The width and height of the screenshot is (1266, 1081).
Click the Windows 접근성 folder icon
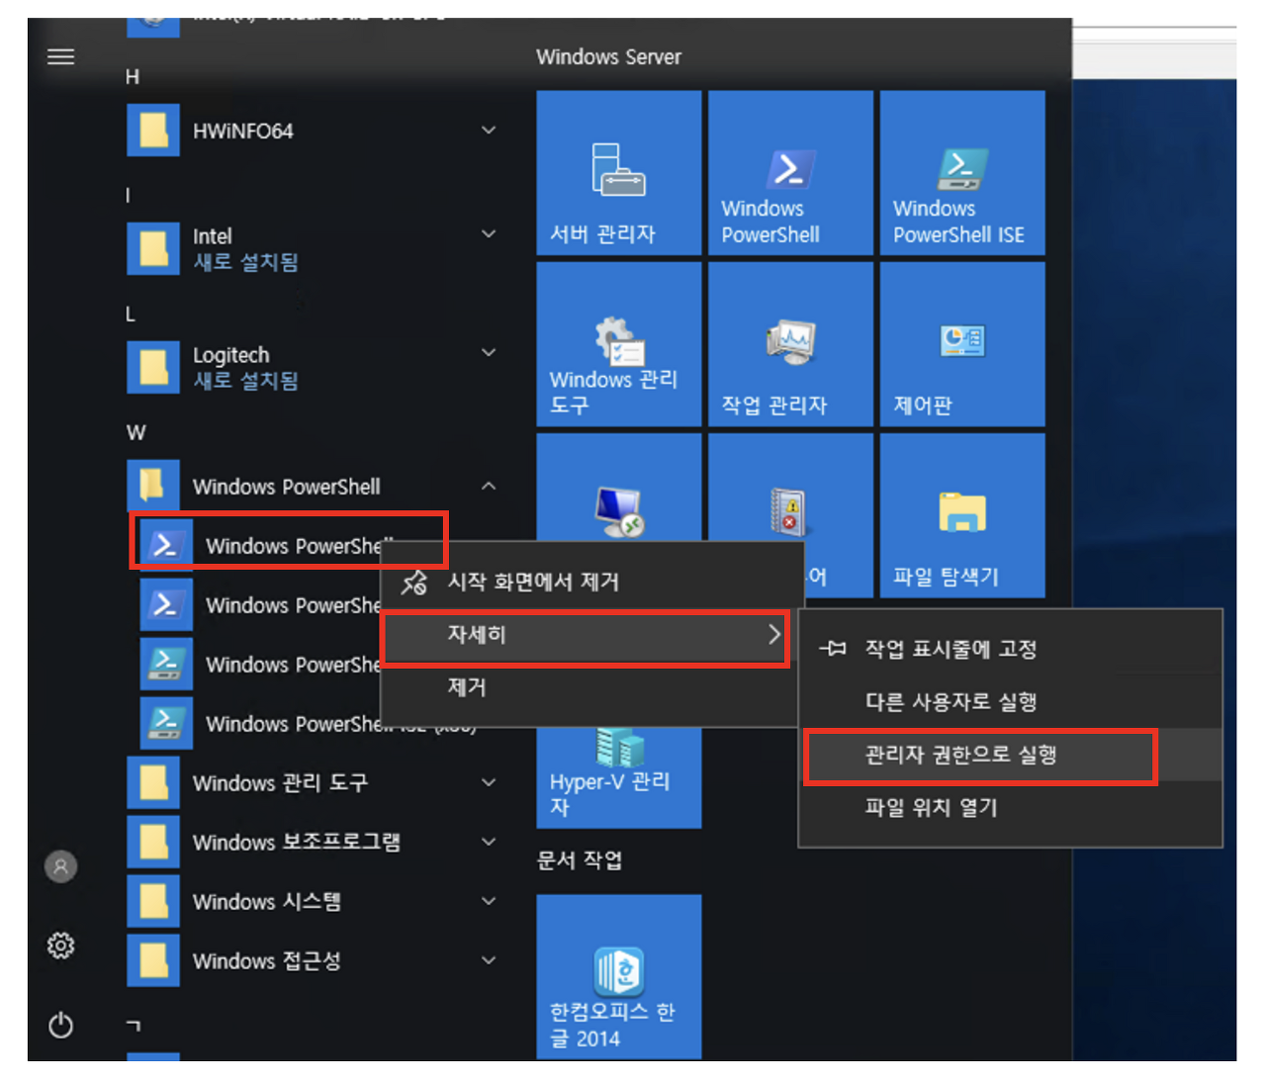pos(153,960)
